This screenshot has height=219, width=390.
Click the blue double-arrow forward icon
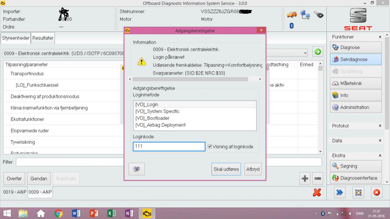click(x=339, y=192)
